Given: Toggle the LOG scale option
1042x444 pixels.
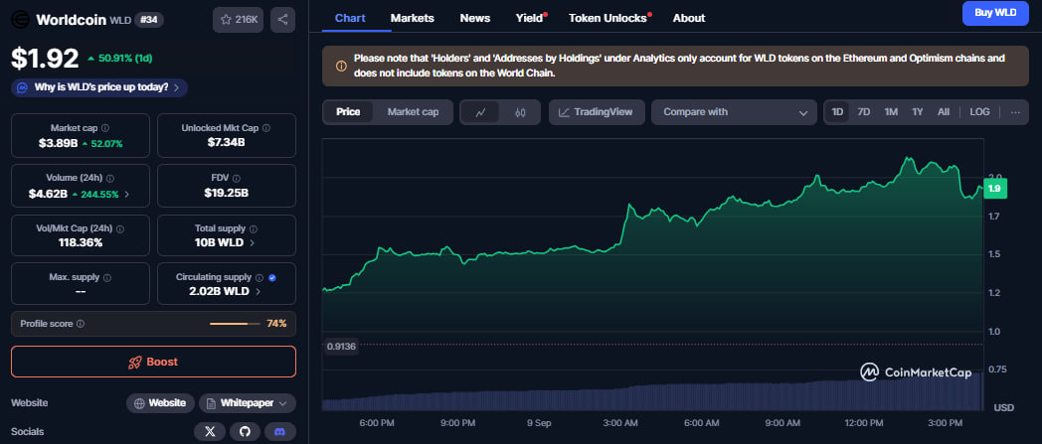Looking at the screenshot, I should click(979, 112).
